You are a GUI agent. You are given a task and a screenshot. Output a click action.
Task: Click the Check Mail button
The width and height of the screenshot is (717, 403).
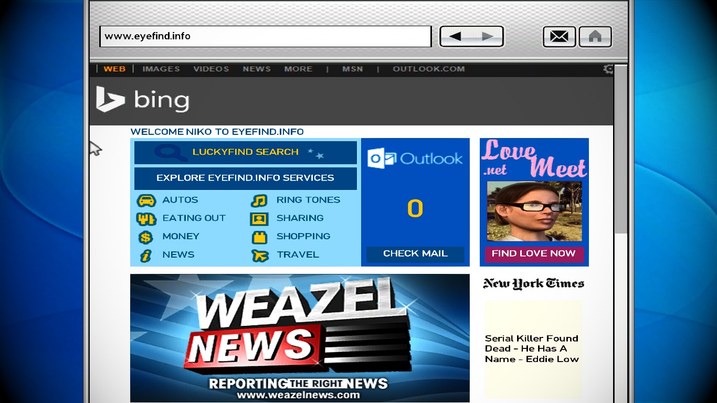click(x=415, y=254)
